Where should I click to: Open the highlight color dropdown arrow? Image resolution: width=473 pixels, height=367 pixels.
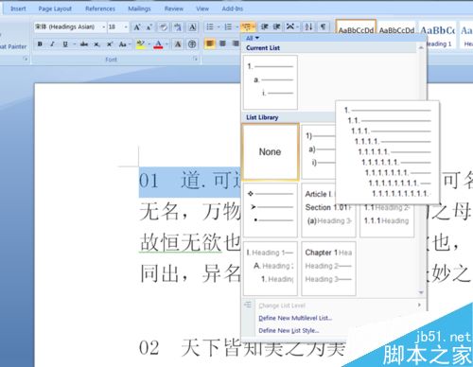tap(149, 44)
